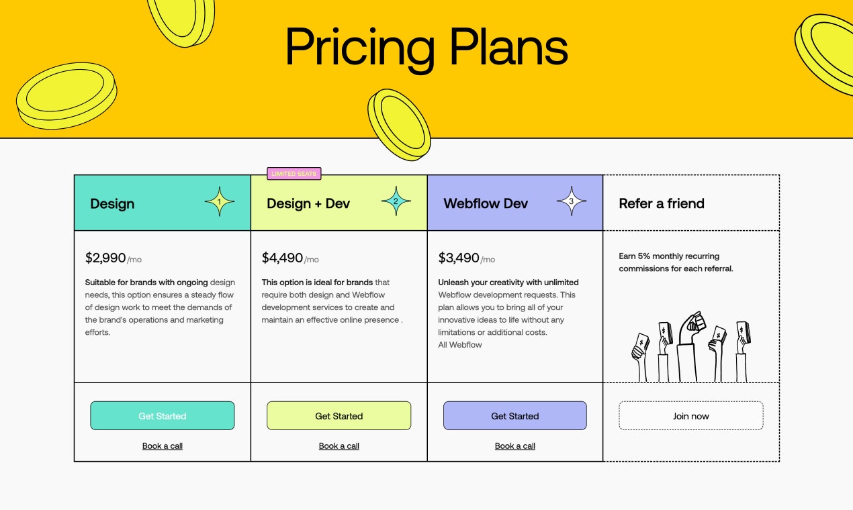Click the large coin left of the title
The image size is (853, 510).
[x=66, y=96]
